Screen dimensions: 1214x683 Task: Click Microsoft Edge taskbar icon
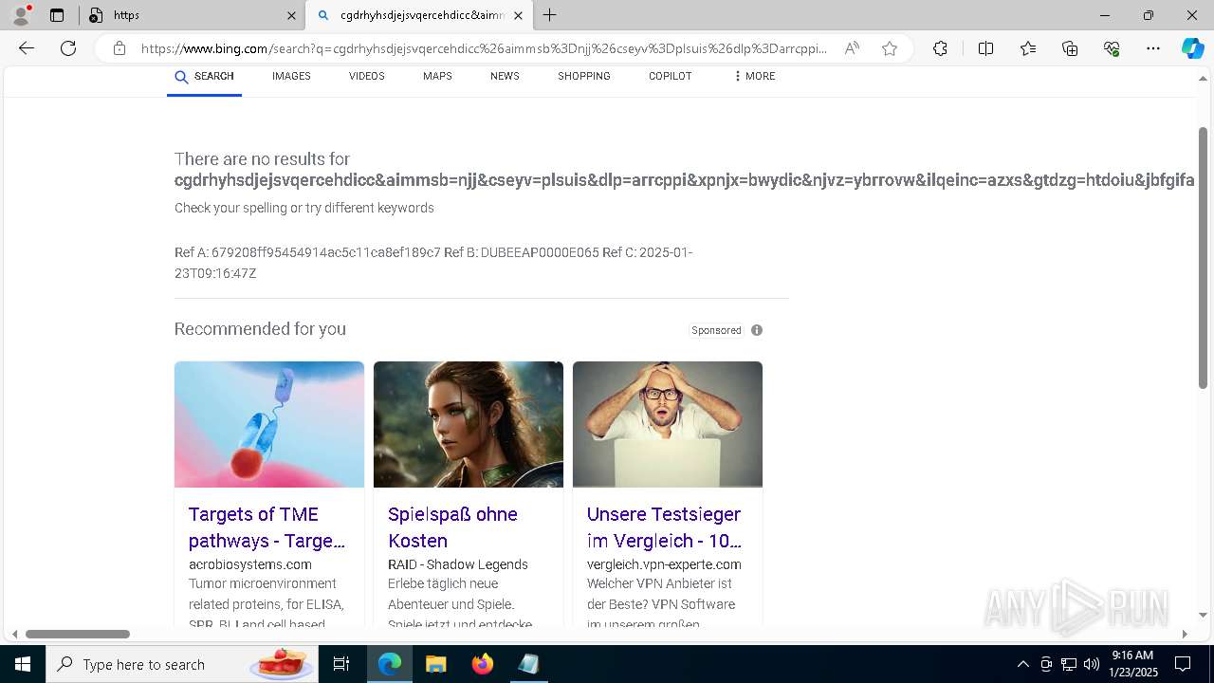(x=390, y=664)
